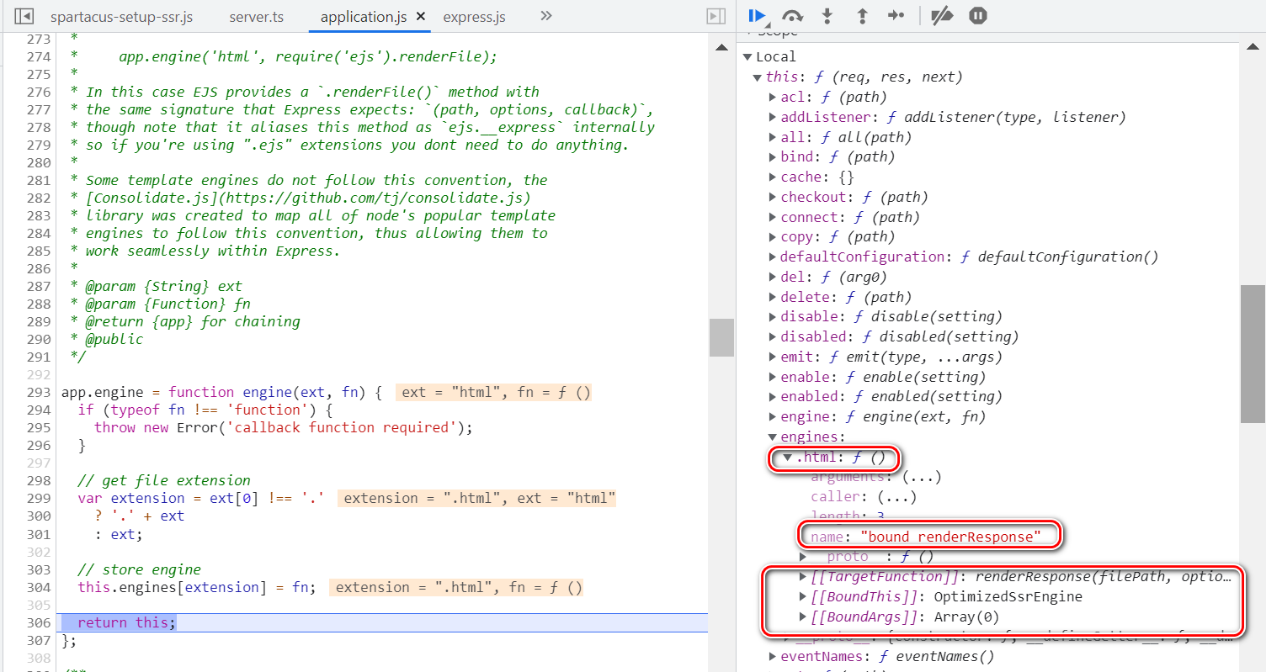
Task: Expand [[BoundArgs]] Array(0)
Action: point(803,616)
